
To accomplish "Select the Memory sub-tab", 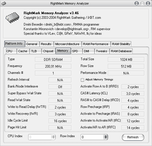I will (x=63, y=51).
